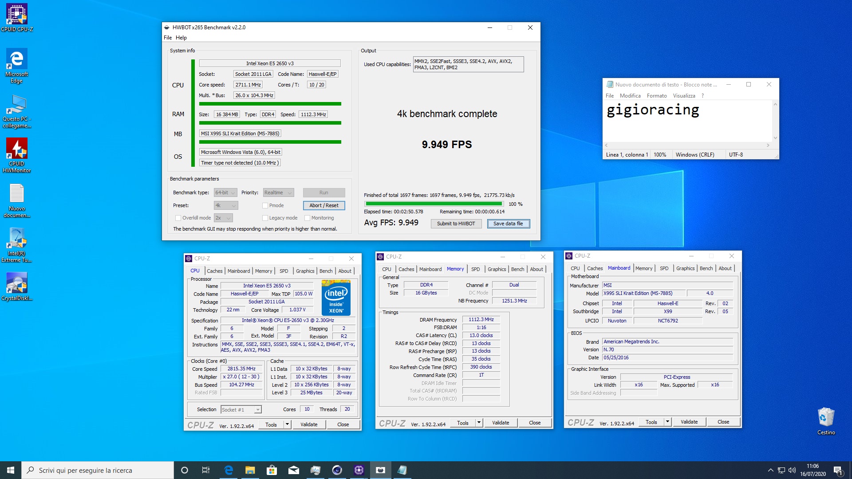Open the CrystalDiskInfo desktop shortcut
The image size is (852, 479).
click(17, 286)
